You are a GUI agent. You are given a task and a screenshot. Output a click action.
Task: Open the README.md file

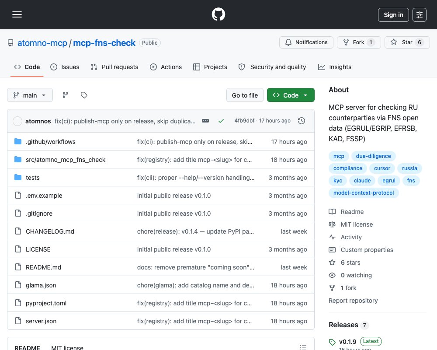(x=43, y=267)
